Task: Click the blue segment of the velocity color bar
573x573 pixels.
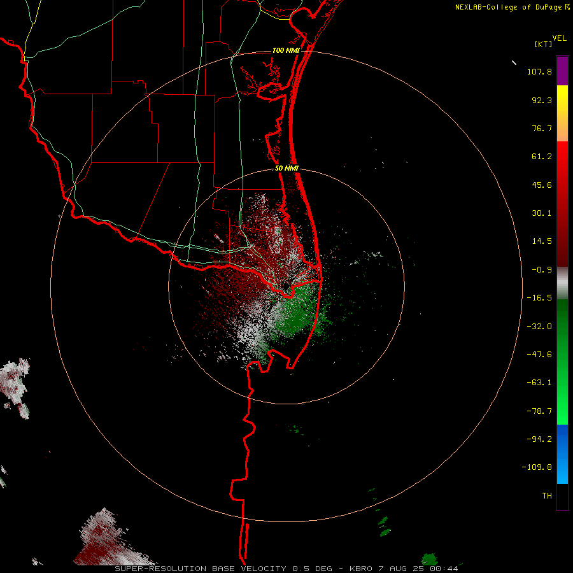Action: (562, 454)
